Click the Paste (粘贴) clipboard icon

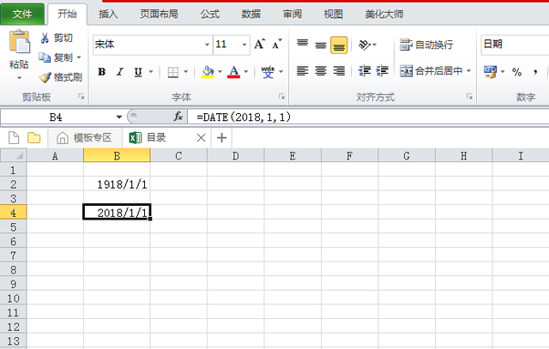click(19, 42)
